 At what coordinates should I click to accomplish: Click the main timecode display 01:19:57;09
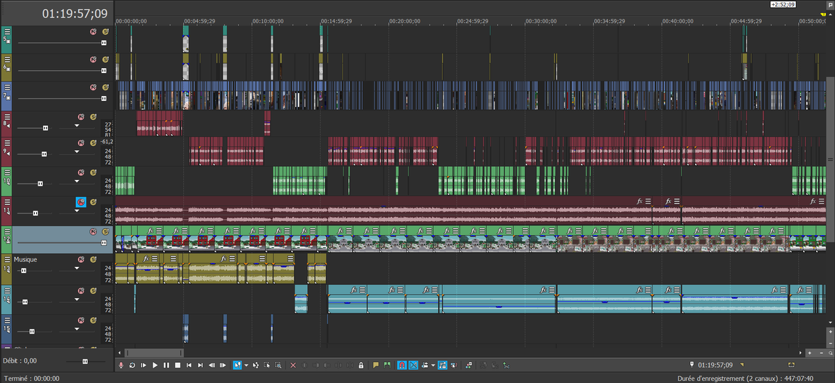point(75,14)
